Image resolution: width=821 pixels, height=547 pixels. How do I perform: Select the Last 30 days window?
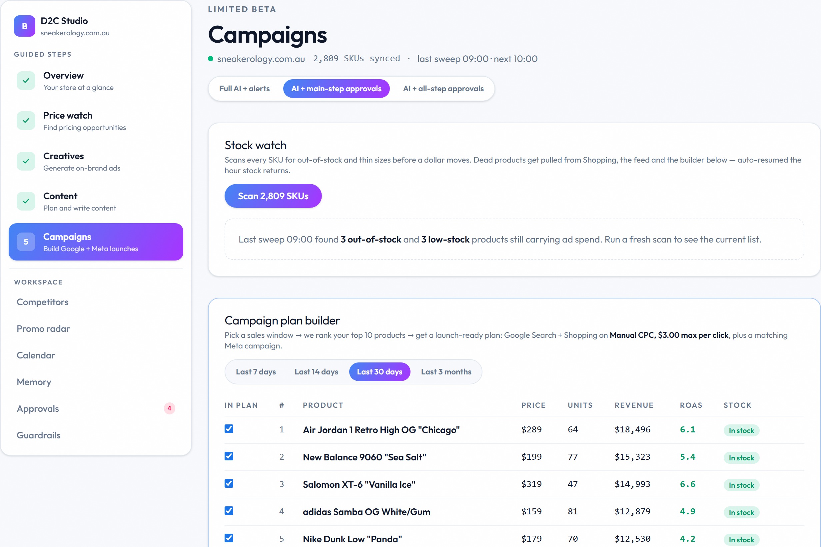point(380,372)
